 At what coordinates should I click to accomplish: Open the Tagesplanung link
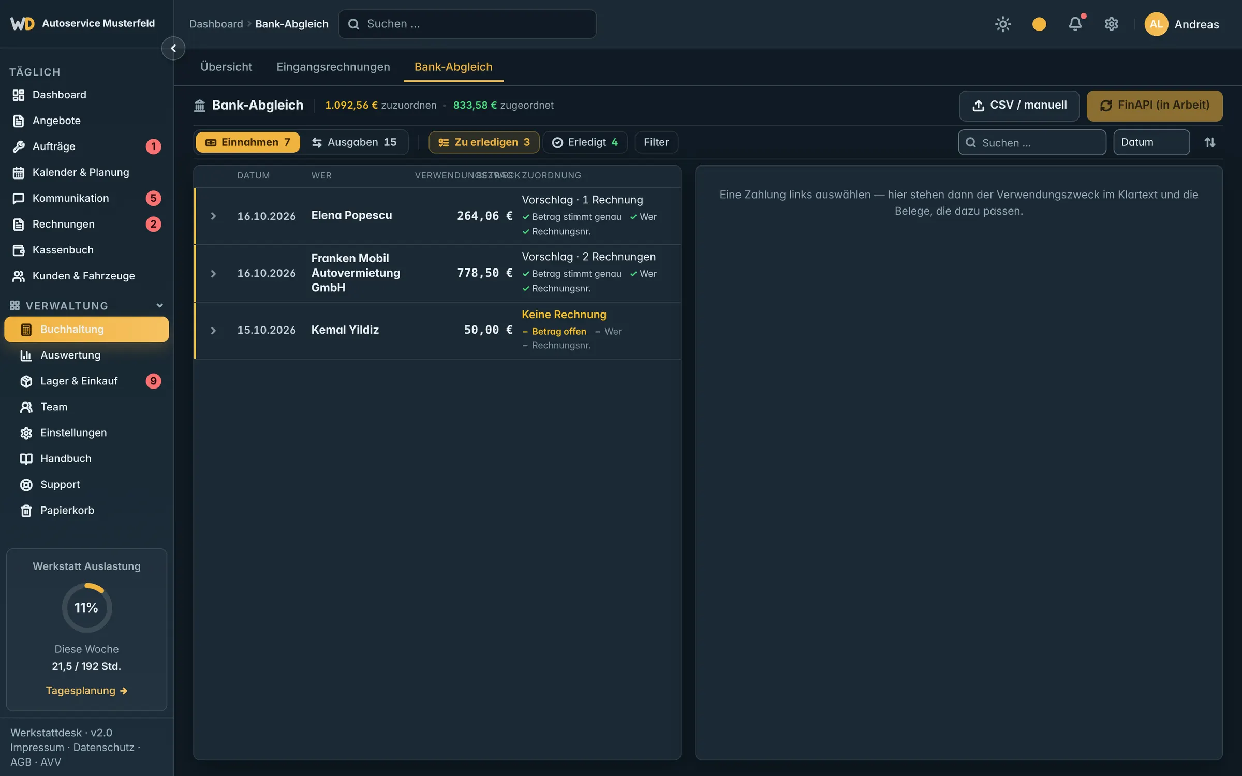[x=86, y=691]
